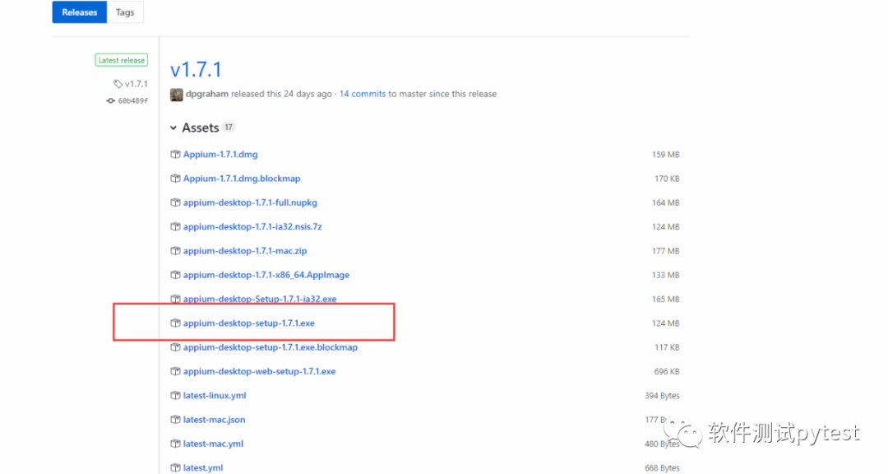Download appium-desktop-setup-1.7.1.exe
This screenshot has width=888, height=474.
249,323
